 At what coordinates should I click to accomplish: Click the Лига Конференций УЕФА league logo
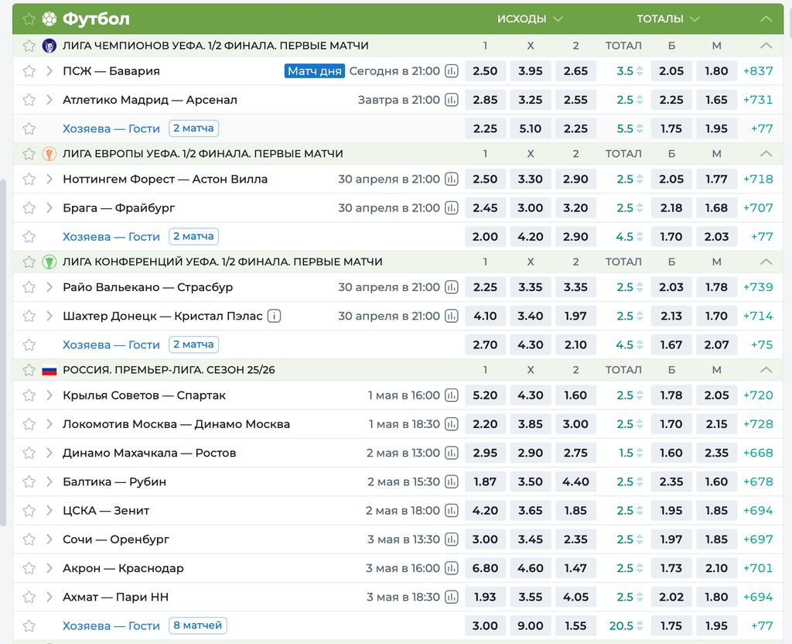point(49,262)
